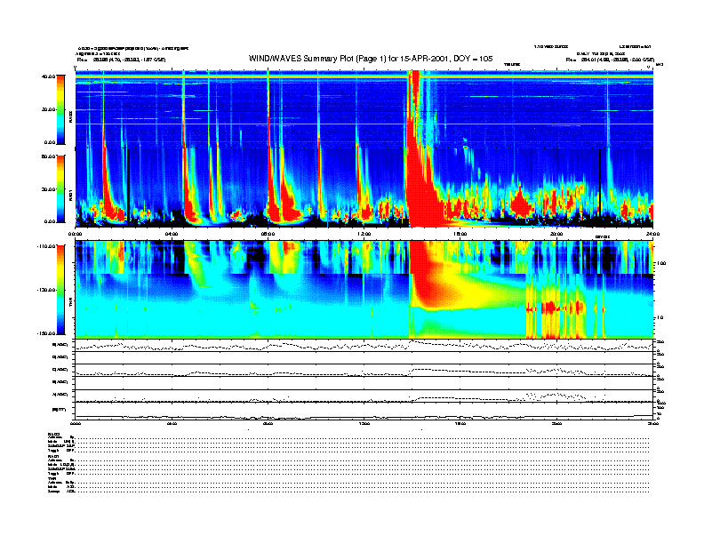Click the 10 label on TNR right axis
704x544 pixels.
(661, 318)
